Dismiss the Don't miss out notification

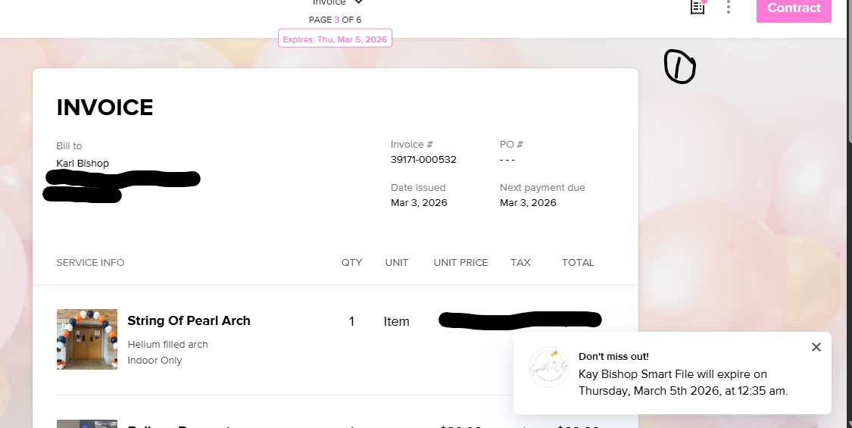tap(816, 347)
